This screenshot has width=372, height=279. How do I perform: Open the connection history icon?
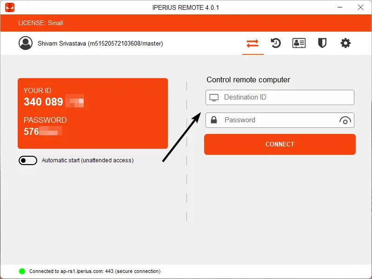(x=276, y=43)
